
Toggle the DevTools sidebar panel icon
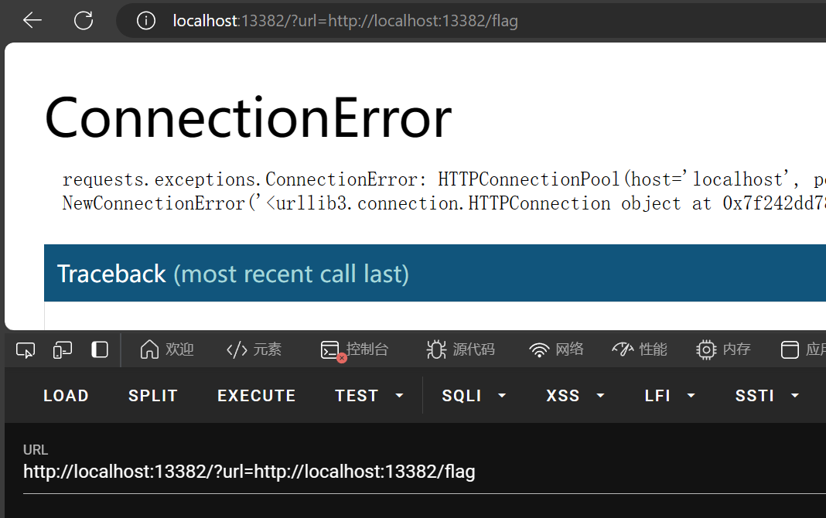click(x=100, y=349)
